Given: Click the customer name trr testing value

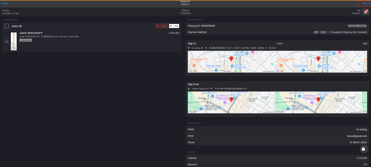Looking at the screenshot, I should tap(362, 129).
